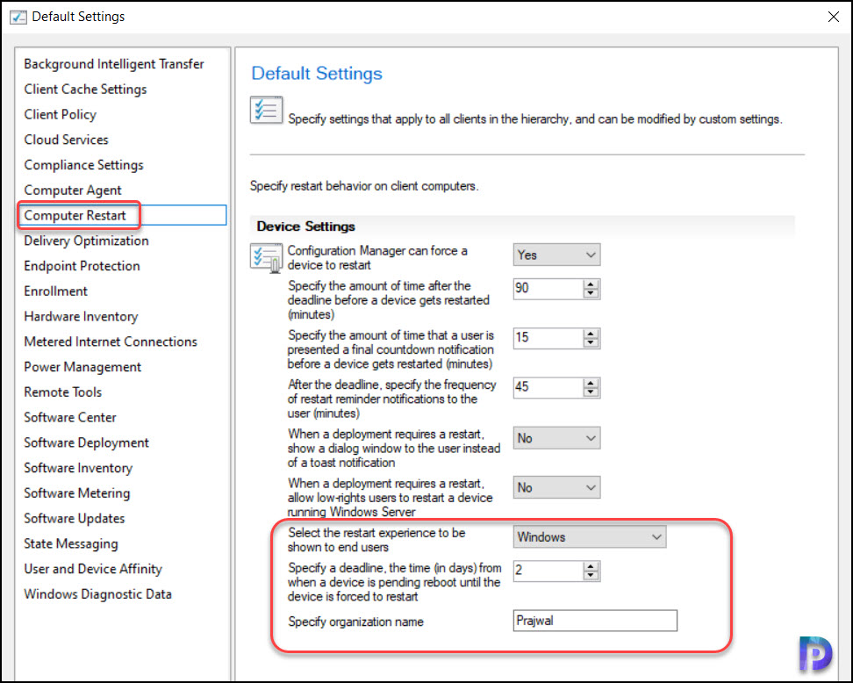
Task: Increase the restart time after deadline value 90
Action: click(x=591, y=284)
